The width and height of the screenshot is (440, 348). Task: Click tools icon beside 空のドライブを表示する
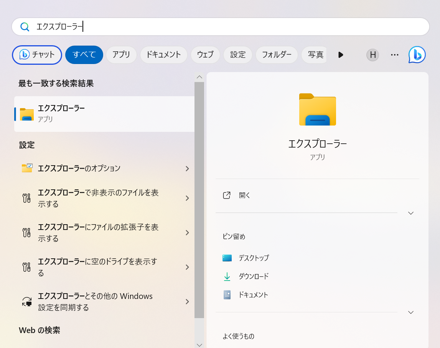click(26, 267)
